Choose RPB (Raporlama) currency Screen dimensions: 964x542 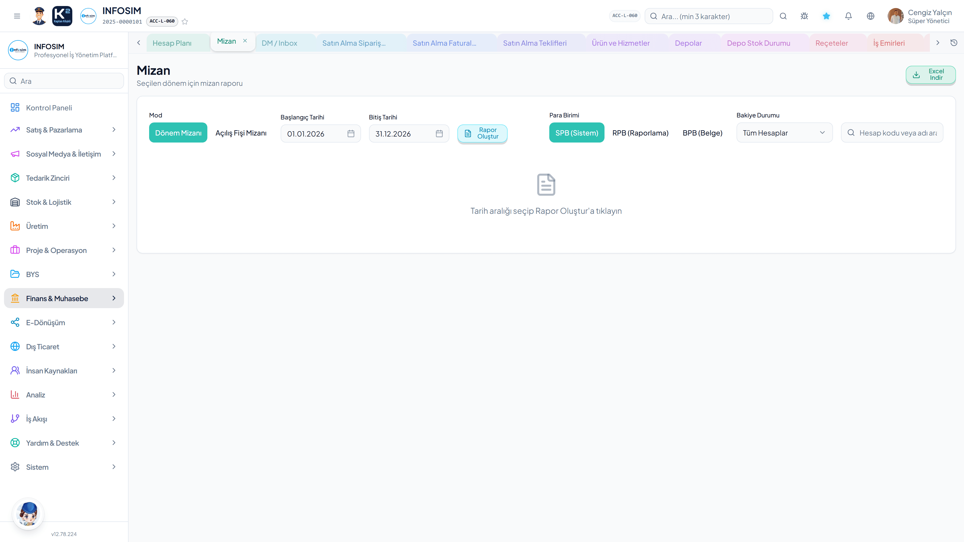pyautogui.click(x=640, y=133)
